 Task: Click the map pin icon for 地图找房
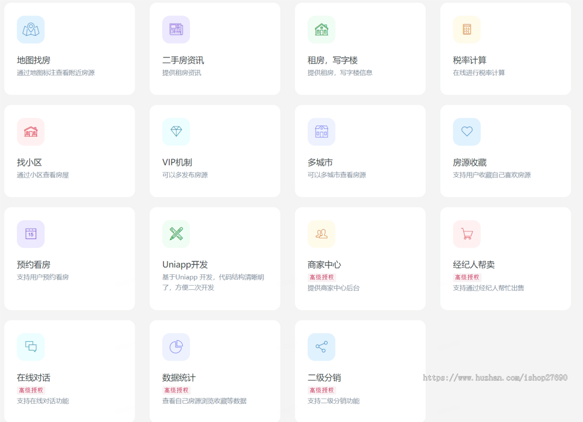pos(31,30)
